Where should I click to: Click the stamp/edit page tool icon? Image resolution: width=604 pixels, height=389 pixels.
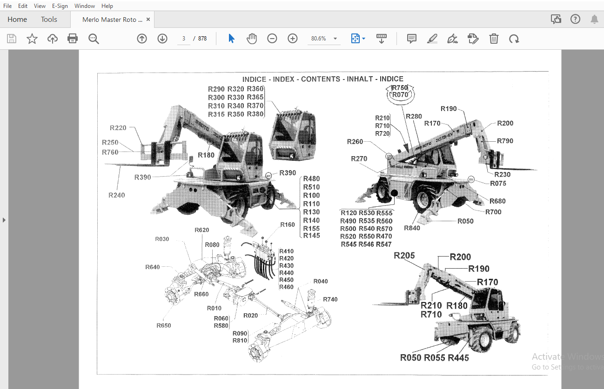tap(473, 39)
